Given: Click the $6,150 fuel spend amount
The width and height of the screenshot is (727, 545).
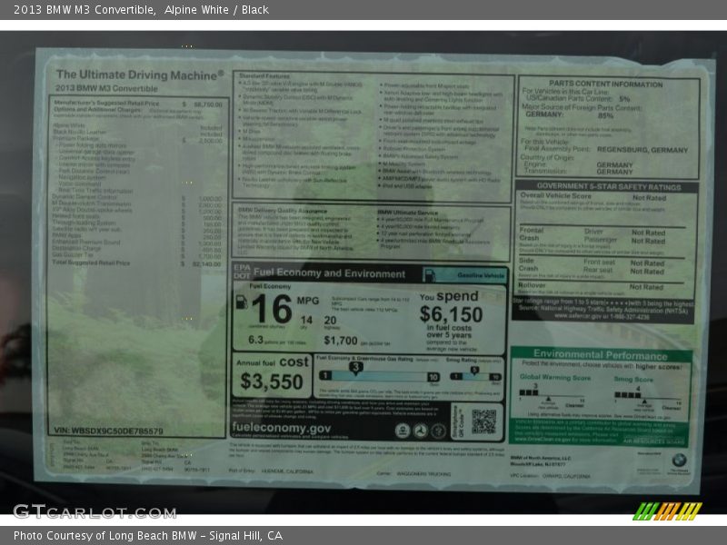Looking at the screenshot, I should (451, 314).
